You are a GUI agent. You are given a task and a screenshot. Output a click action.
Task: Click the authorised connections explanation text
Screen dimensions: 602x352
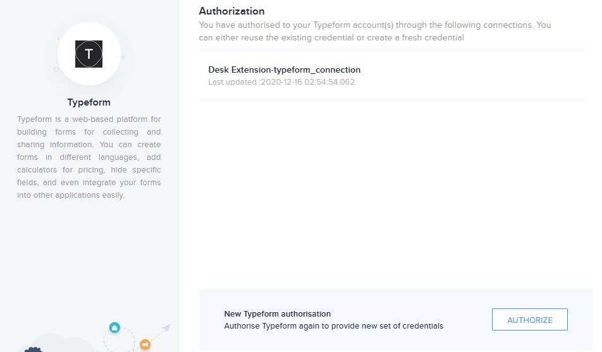click(x=374, y=31)
